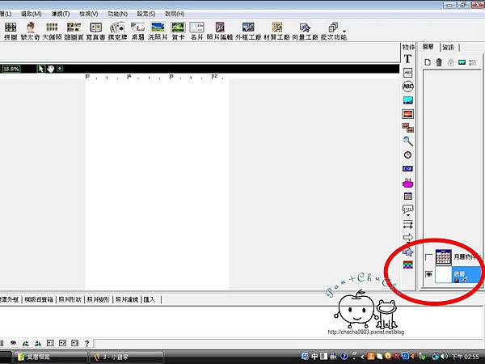
Task: Select the T text object tool
Action: pyautogui.click(x=407, y=59)
